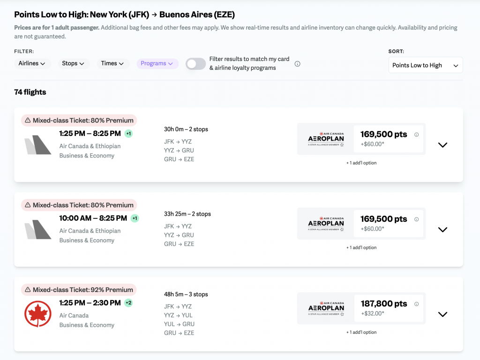The image size is (480, 360).
Task: Click the 'YUL → GRU' route segment
Action: click(x=179, y=324)
